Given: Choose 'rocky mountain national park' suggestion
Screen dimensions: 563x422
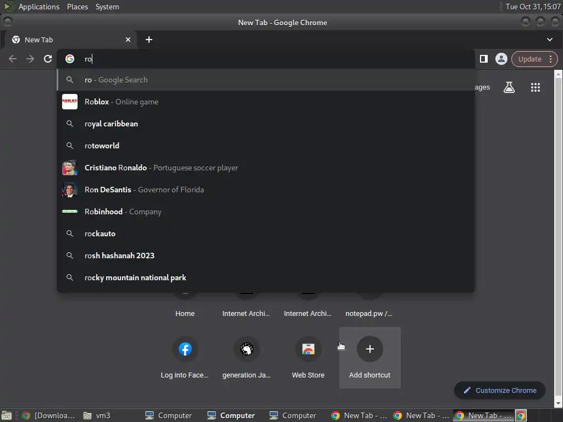Looking at the screenshot, I should (x=266, y=277).
